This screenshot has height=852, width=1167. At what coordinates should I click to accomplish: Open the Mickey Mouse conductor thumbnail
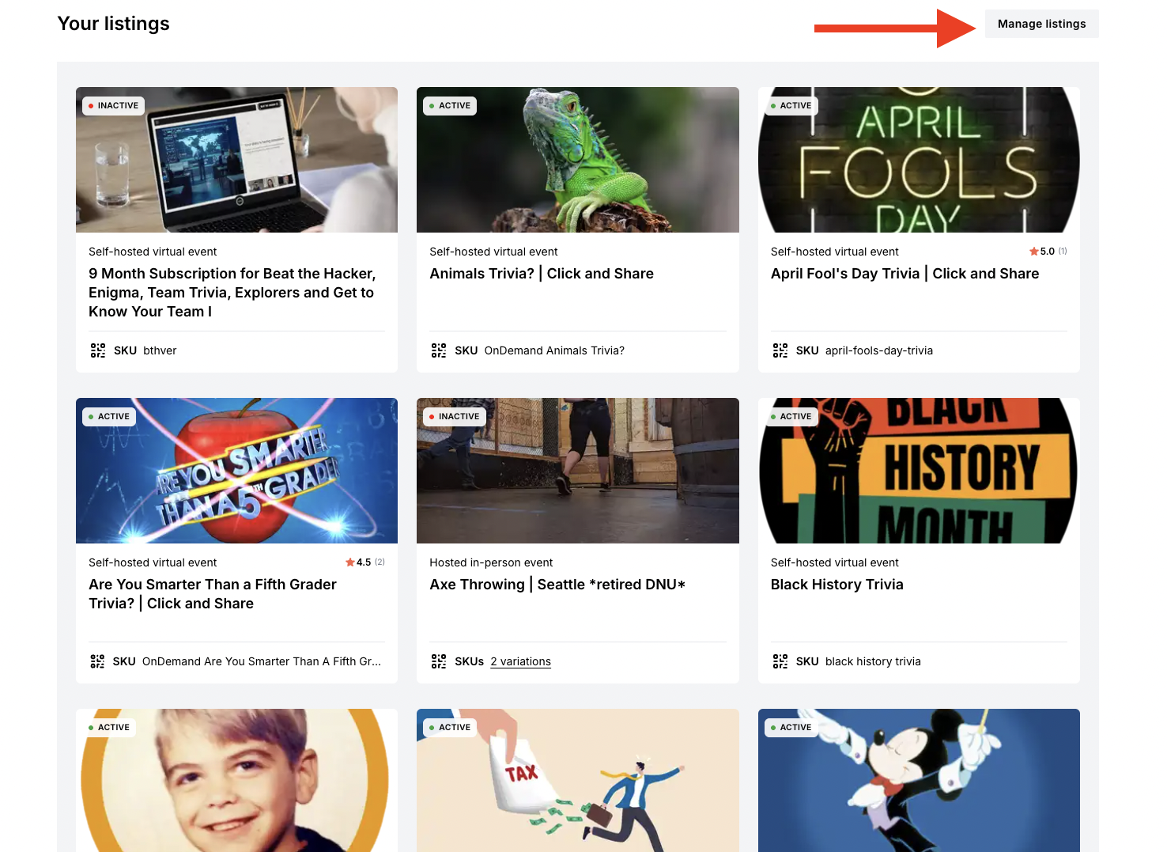tap(919, 780)
